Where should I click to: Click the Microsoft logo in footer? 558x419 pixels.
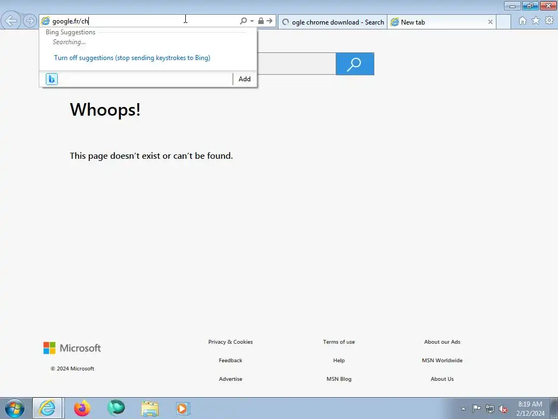click(72, 348)
